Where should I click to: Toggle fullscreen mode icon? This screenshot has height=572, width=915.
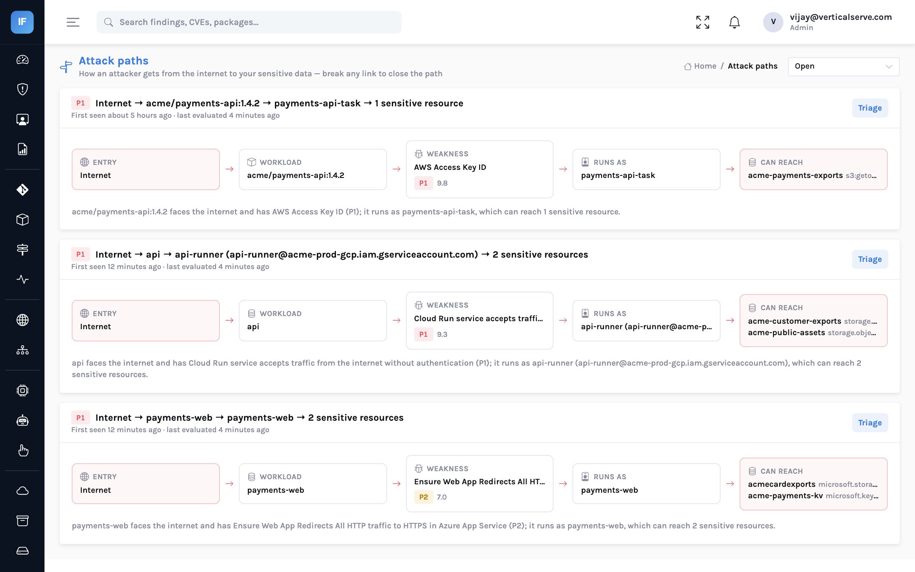pyautogui.click(x=703, y=22)
